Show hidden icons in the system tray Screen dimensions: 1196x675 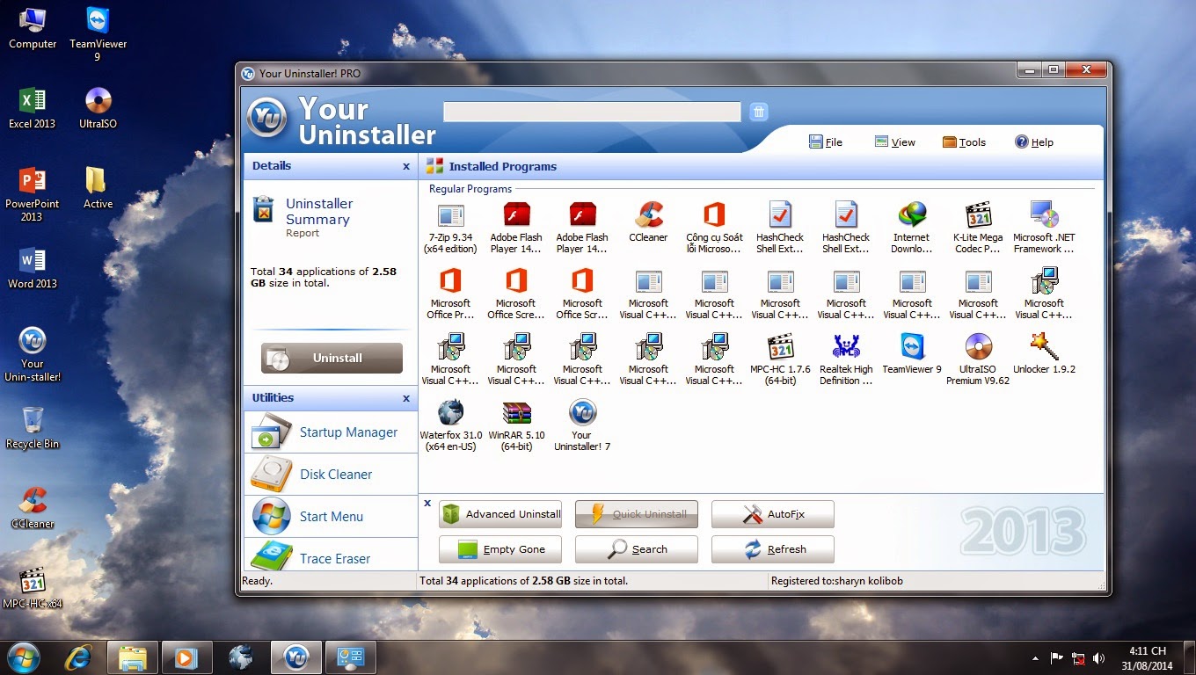[1034, 657]
